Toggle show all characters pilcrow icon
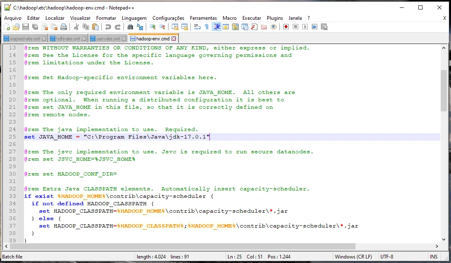Image resolution: width=451 pixels, height=263 pixels. pyautogui.click(x=207, y=27)
